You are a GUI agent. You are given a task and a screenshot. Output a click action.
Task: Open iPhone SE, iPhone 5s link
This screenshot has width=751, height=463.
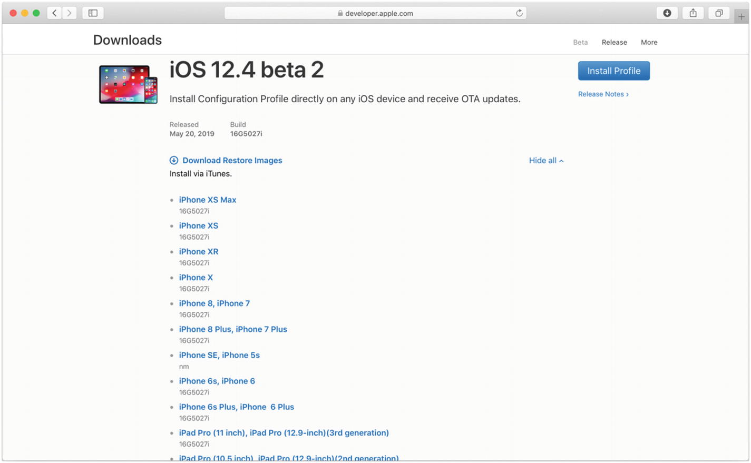tap(219, 356)
